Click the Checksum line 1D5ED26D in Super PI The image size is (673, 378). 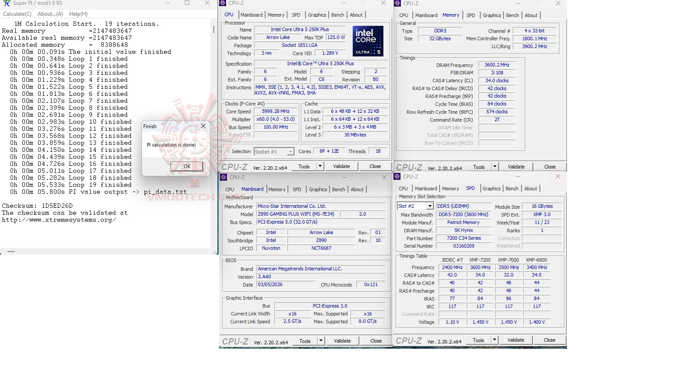click(37, 206)
